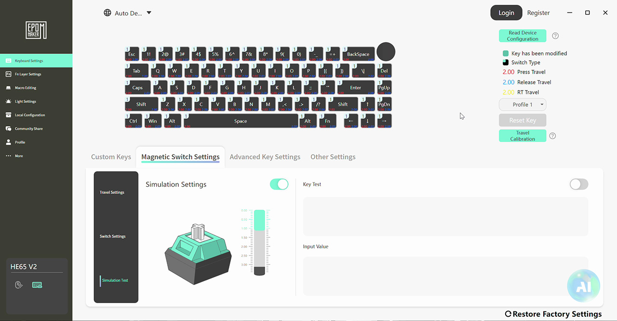Turn off the Simulation Settings toggle

(x=279, y=184)
